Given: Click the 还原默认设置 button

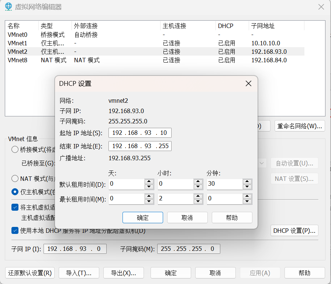Looking at the screenshot, I should [x=30, y=273].
